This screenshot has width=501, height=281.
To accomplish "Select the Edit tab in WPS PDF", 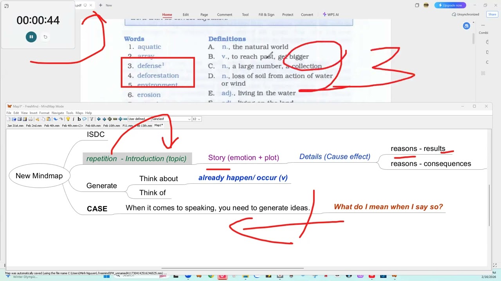I will pyautogui.click(x=186, y=14).
